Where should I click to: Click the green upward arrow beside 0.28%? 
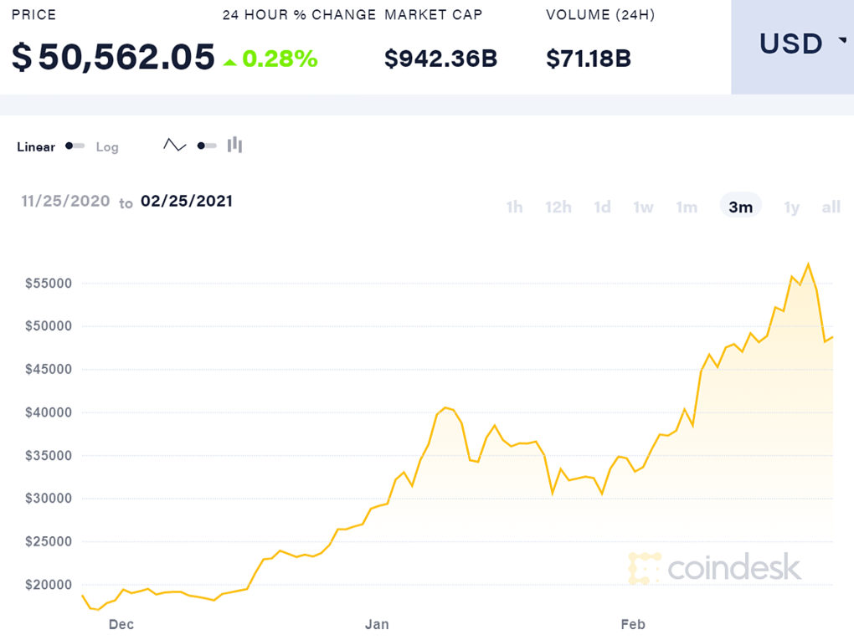pos(230,60)
